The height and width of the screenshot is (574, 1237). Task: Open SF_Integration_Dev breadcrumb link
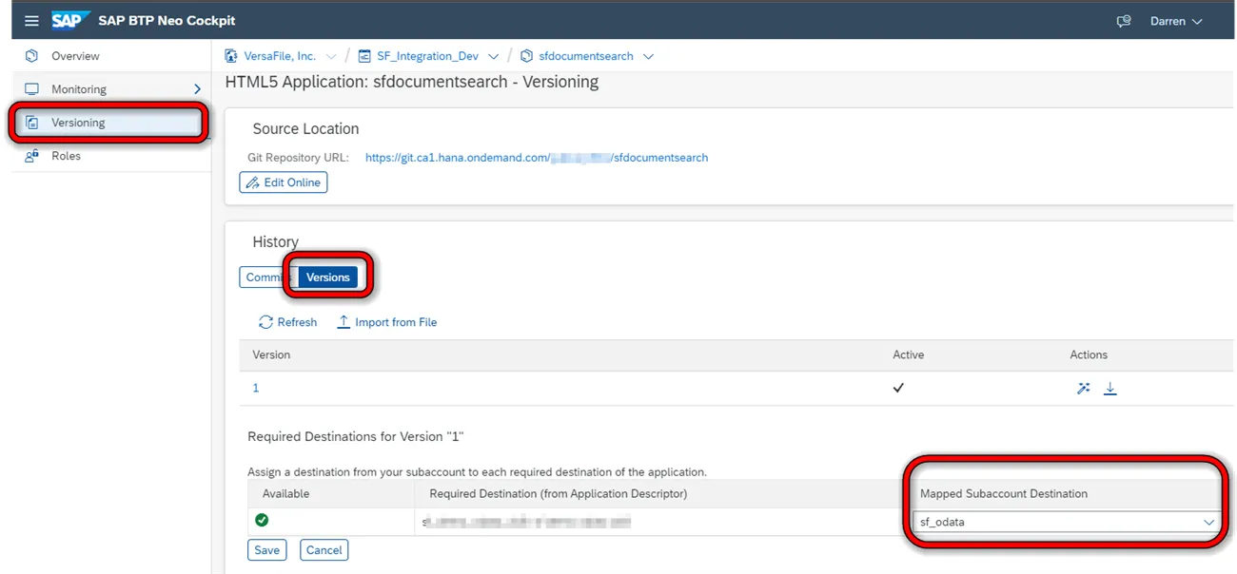pyautogui.click(x=428, y=56)
